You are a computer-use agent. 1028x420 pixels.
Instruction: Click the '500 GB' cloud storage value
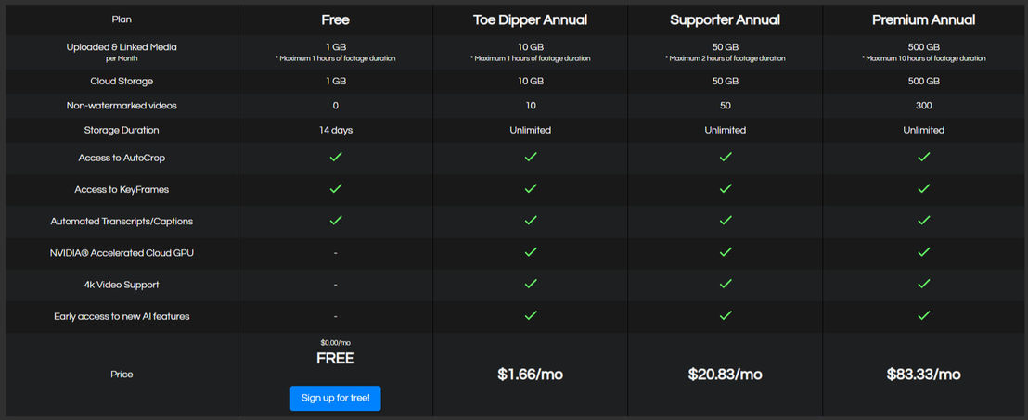point(923,82)
